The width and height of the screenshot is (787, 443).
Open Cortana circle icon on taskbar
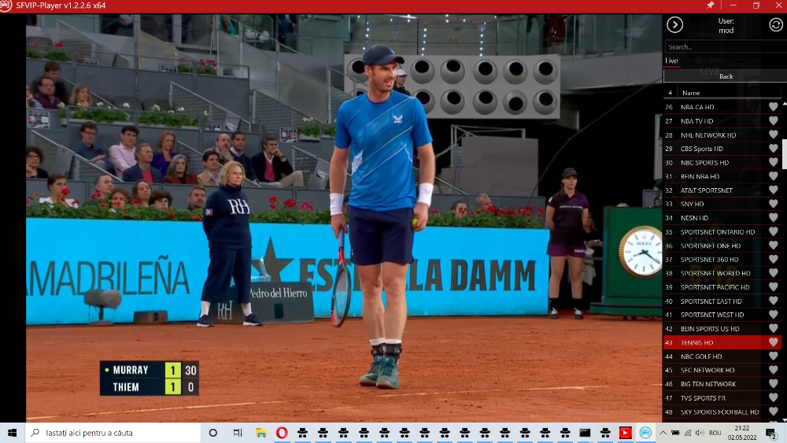[x=212, y=433]
